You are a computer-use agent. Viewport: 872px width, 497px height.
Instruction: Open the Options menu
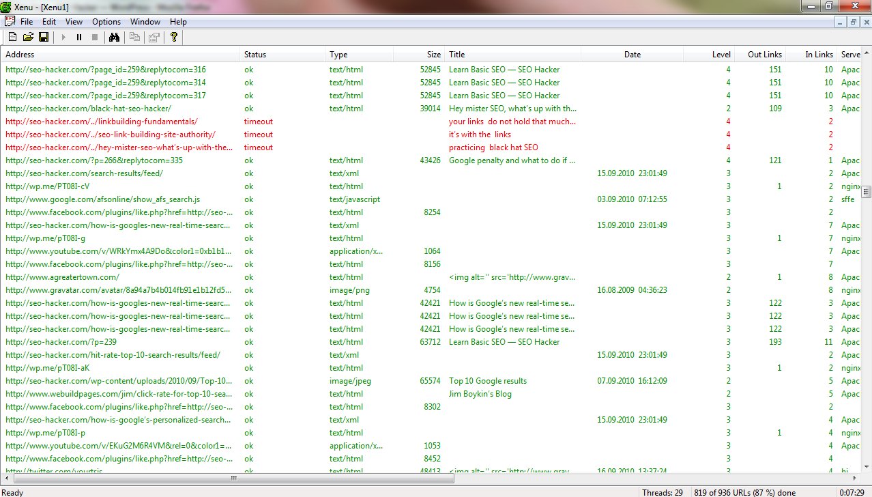pyautogui.click(x=106, y=22)
